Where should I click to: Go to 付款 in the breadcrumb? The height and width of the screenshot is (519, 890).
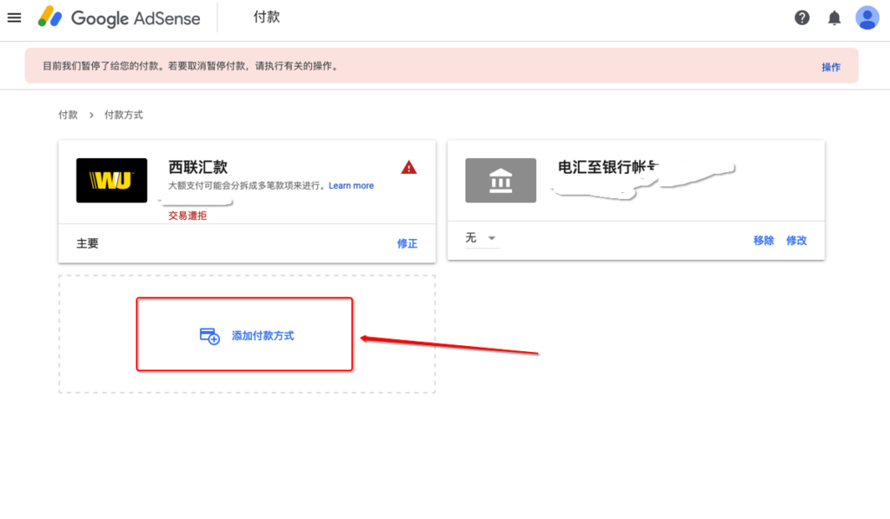[x=68, y=115]
